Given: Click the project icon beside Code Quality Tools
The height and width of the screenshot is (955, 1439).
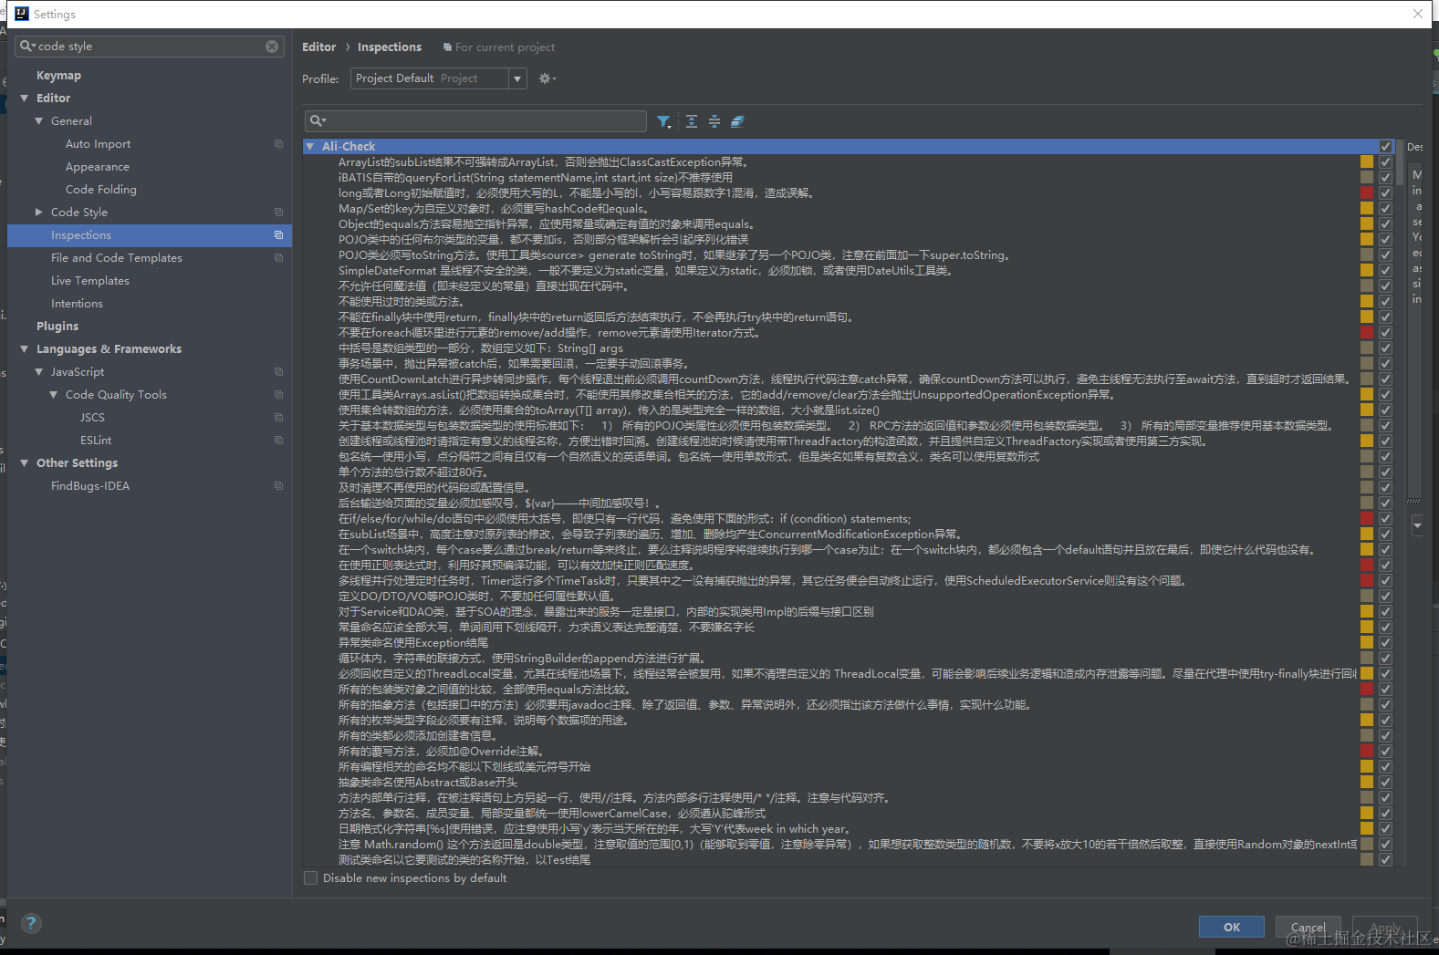Looking at the screenshot, I should [278, 395].
